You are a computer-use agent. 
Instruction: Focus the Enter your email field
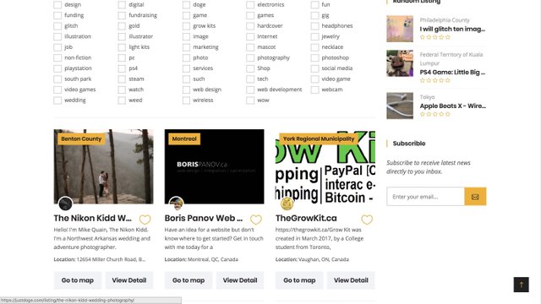425,197
